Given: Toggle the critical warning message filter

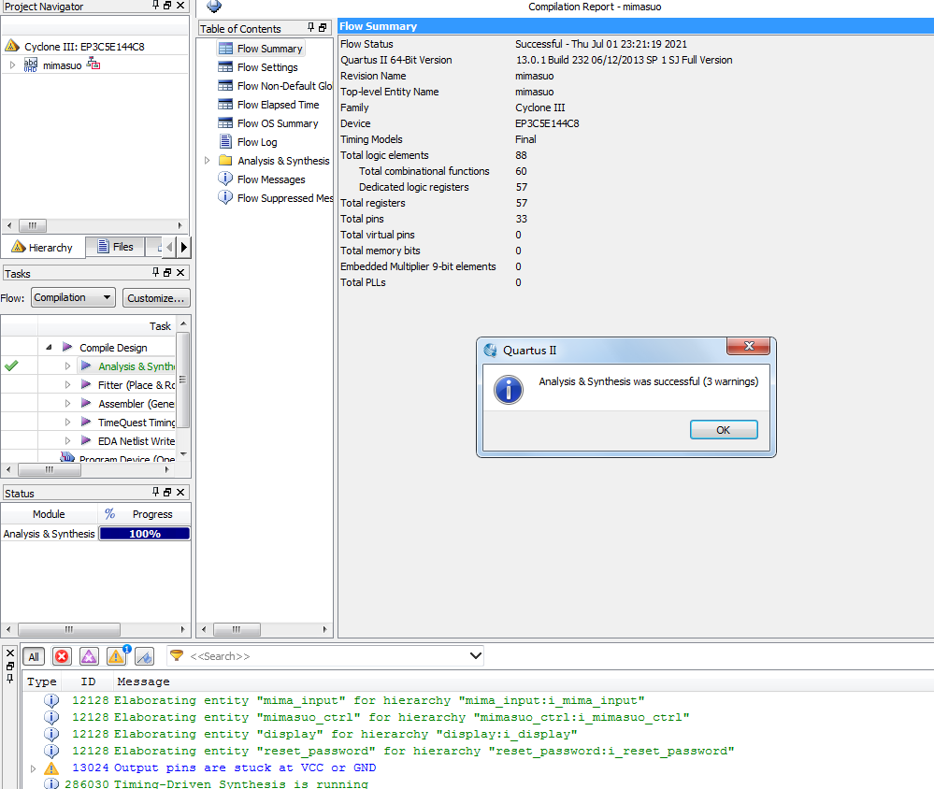Looking at the screenshot, I should [89, 656].
